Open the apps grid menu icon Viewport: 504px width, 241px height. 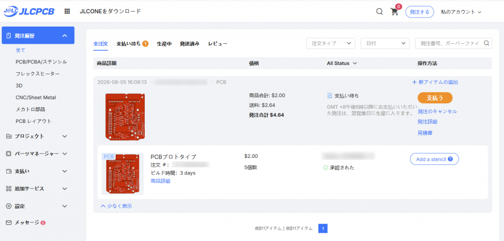click(x=67, y=11)
